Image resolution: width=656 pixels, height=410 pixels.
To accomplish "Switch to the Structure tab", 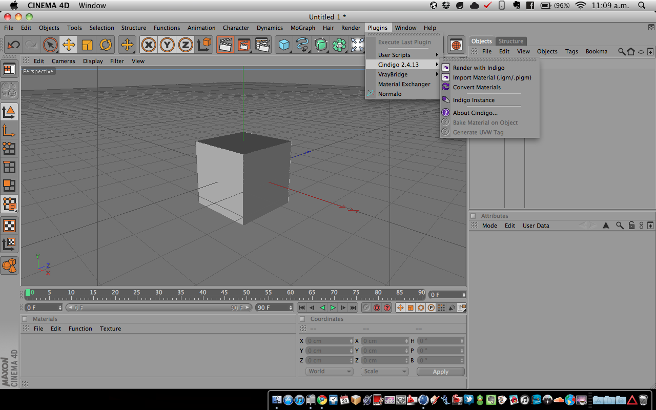I will [511, 41].
